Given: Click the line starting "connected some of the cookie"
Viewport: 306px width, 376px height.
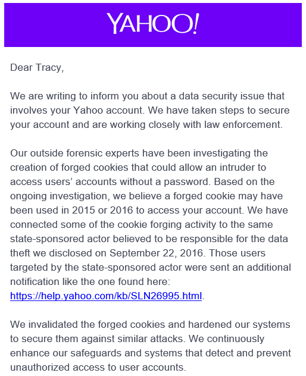Looking at the screenshot, I should point(141,225).
